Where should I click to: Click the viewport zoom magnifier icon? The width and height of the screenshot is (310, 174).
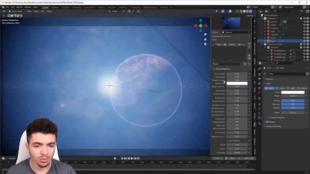(205, 34)
